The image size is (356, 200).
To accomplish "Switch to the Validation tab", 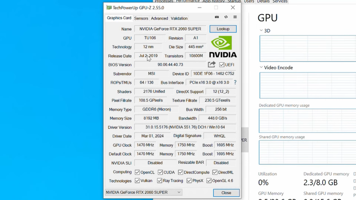I will pos(179,18).
